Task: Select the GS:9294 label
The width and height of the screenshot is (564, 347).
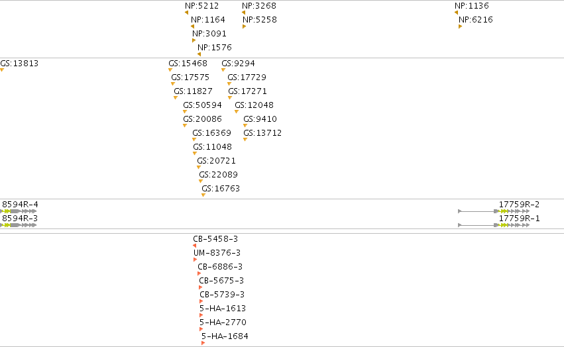Action: coord(238,64)
